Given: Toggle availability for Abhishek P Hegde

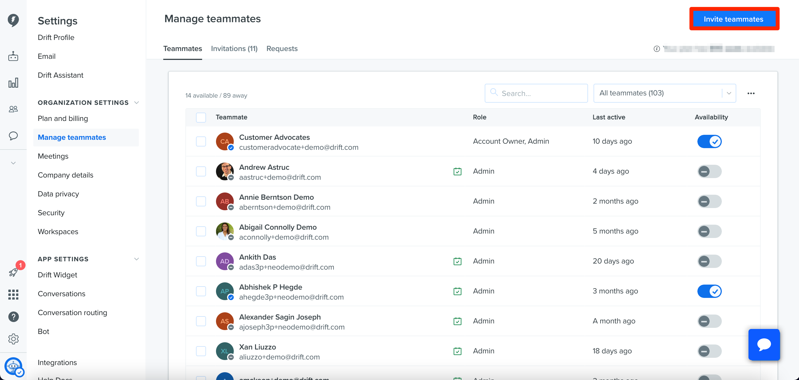Looking at the screenshot, I should coord(709,291).
